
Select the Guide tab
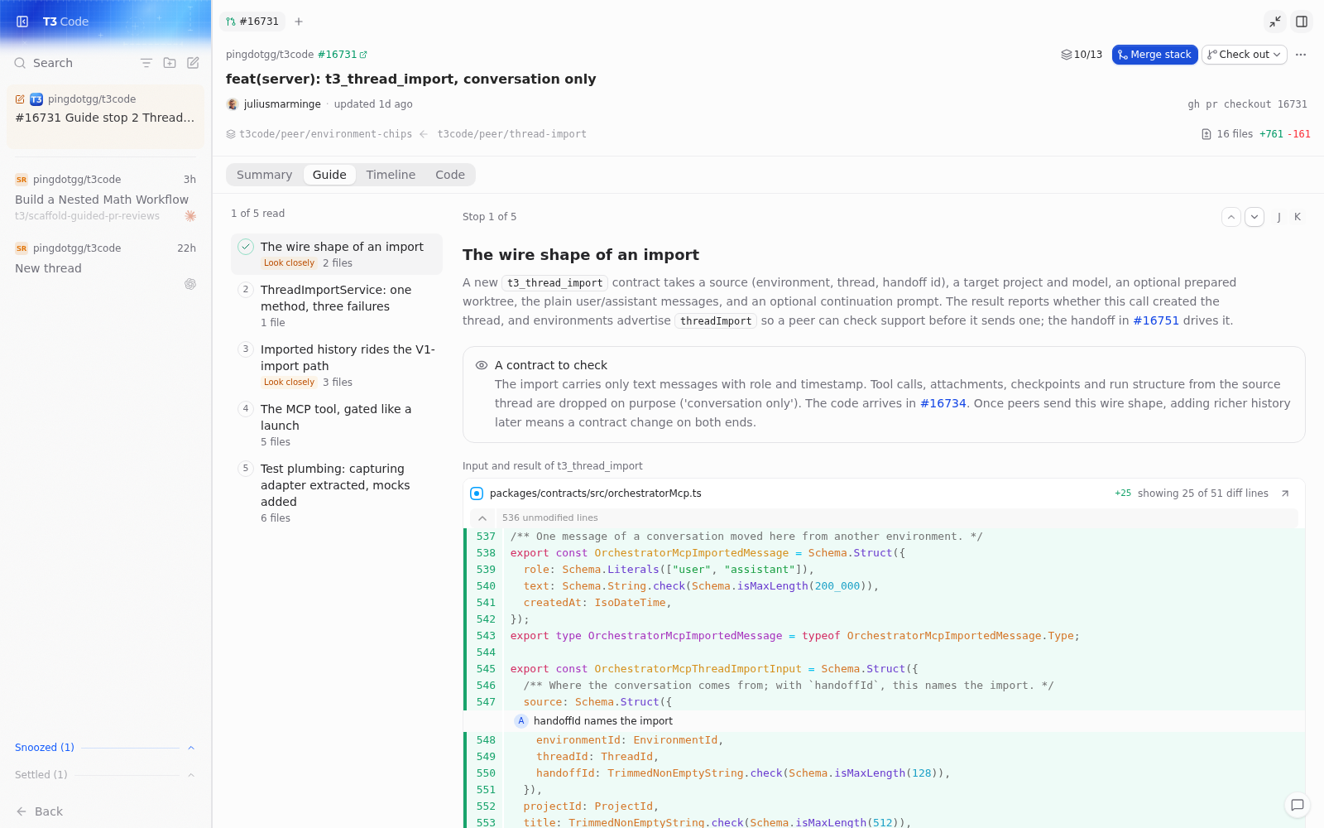329,175
